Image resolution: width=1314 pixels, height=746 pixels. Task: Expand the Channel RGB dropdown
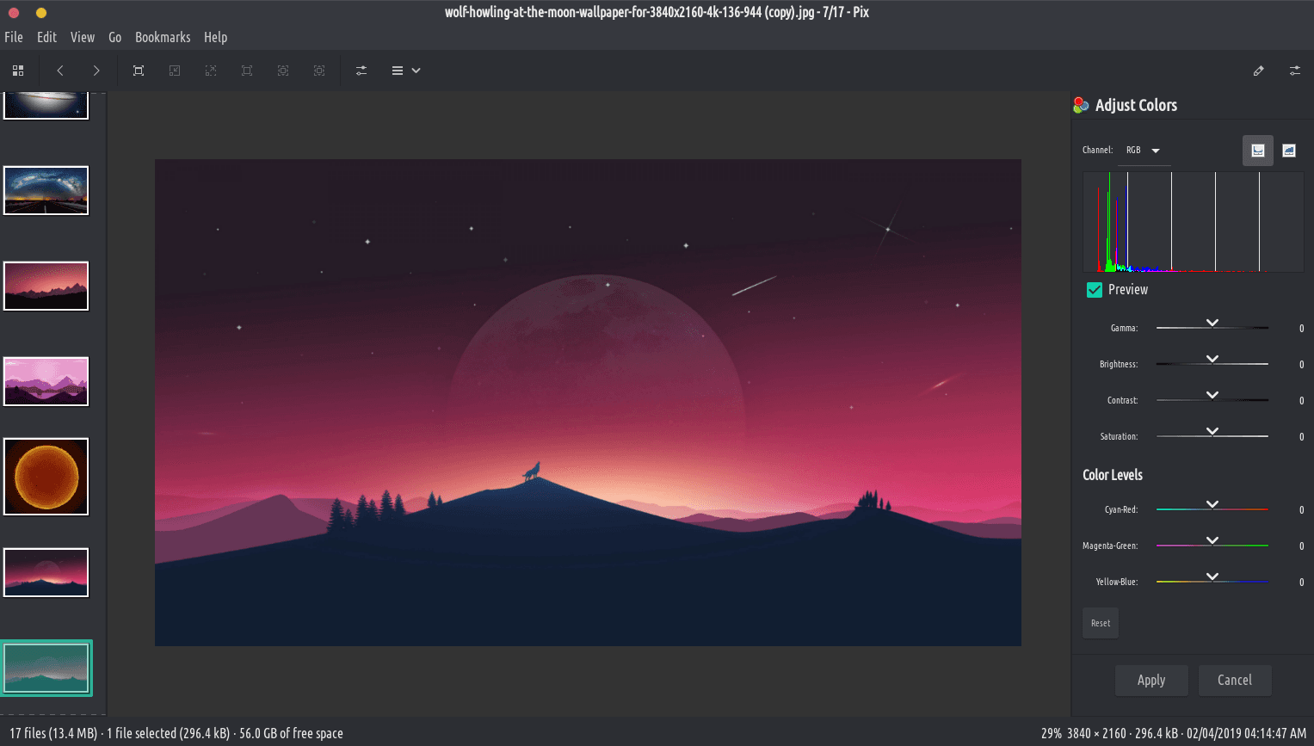tap(1144, 151)
